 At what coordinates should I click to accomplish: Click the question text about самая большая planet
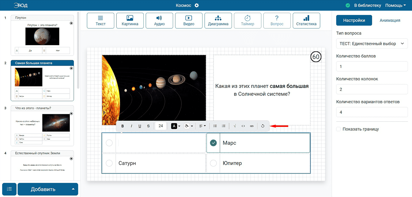click(262, 90)
